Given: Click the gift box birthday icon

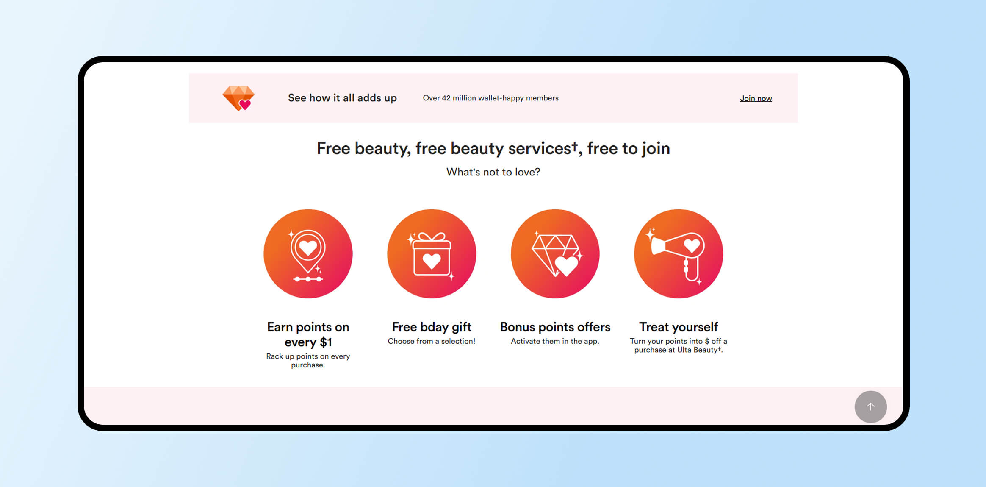Looking at the screenshot, I should 432,253.
